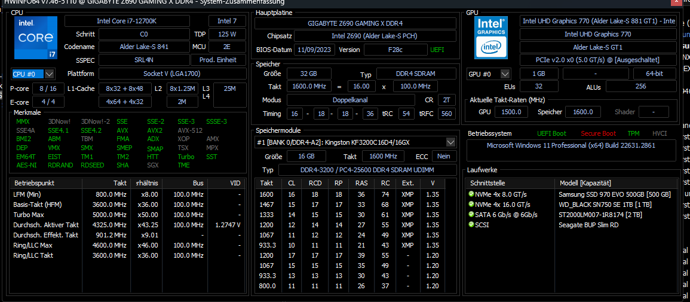Select the Ring/LLC Max row
Screen dimensions: 690x302
[x=128, y=245]
